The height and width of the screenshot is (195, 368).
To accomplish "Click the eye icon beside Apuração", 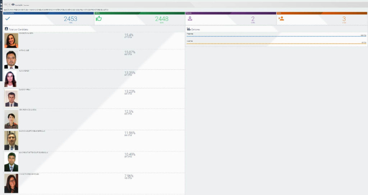I will (x=13, y=4).
